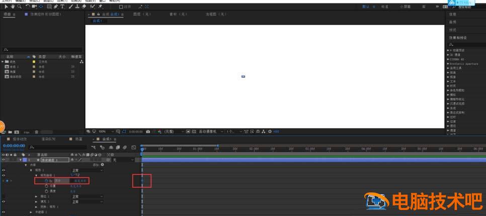
Task: Toggle motion blur enable switch in timeline
Action: click(x=124, y=148)
